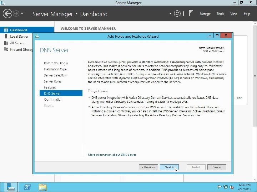Image resolution: width=257 pixels, height=192 pixels.
Task: Click the scrollbar up arrow in Server Manager
Action: click(255, 24)
